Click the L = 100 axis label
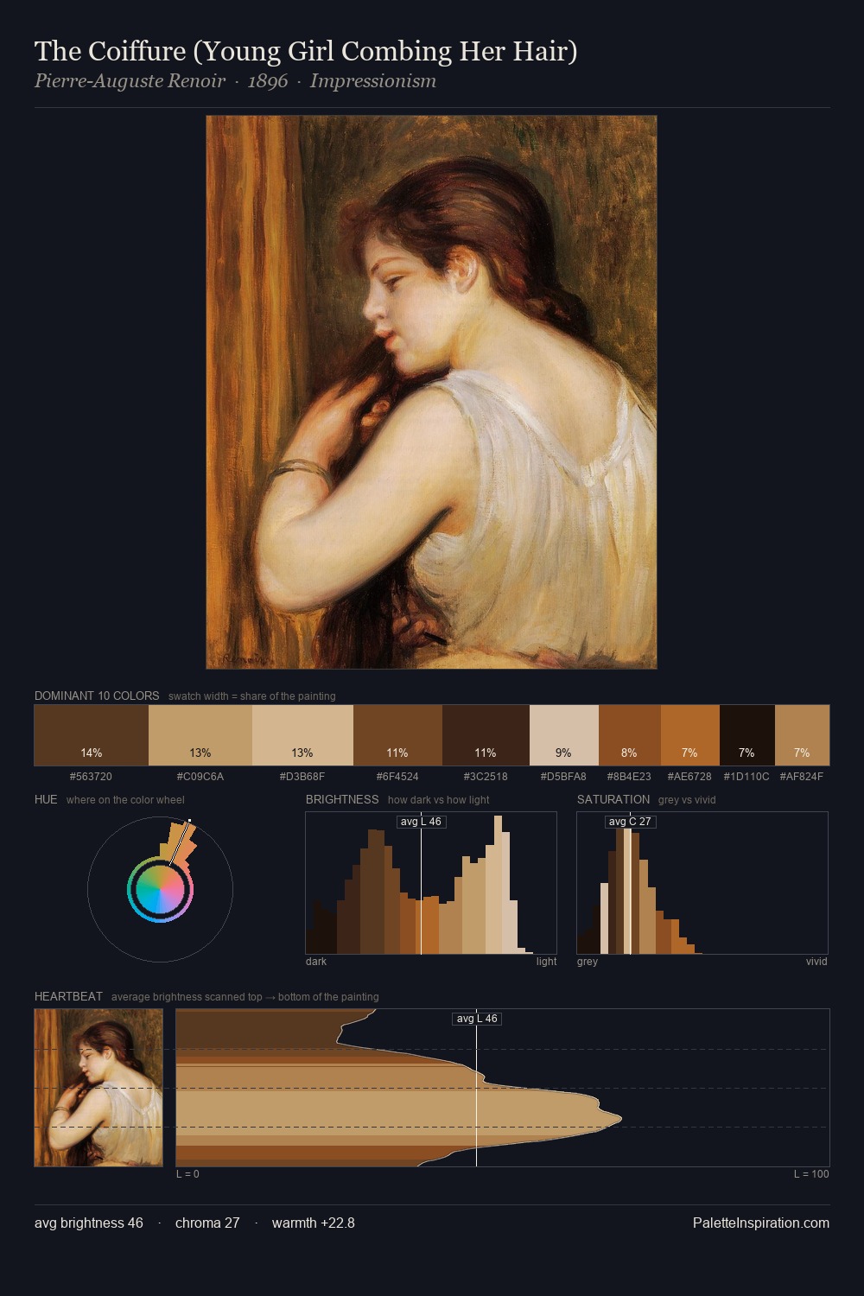This screenshot has height=1296, width=864. pyautogui.click(x=811, y=1174)
